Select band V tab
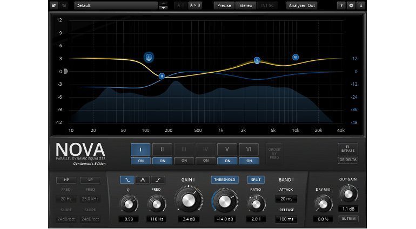 (x=227, y=150)
